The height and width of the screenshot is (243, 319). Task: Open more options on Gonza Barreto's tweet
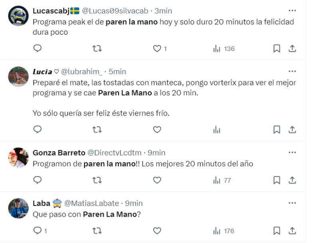click(292, 152)
